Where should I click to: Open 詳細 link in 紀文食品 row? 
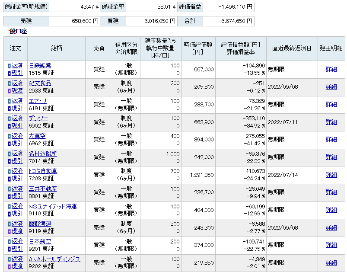331,86
